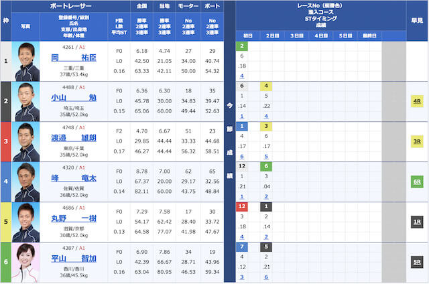Click the photo of racer 平山 智加
The image size is (429, 284).
[x=26, y=262]
